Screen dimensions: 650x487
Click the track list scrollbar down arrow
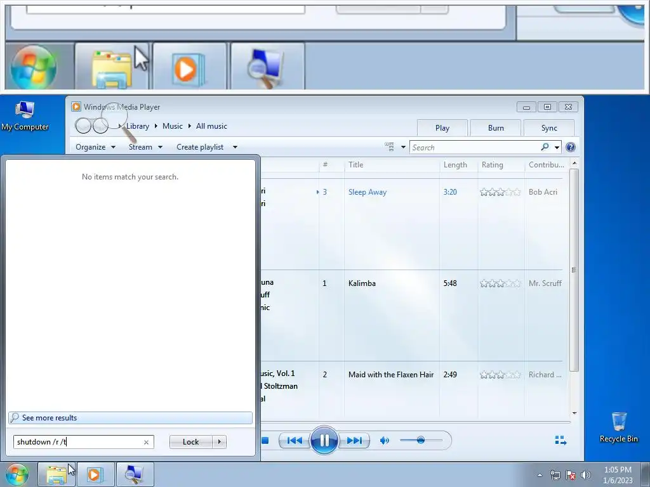click(574, 413)
